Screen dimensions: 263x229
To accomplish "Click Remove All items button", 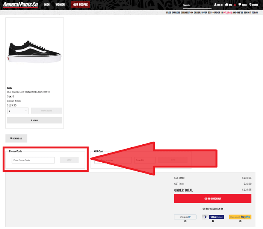I will pos(16,138).
